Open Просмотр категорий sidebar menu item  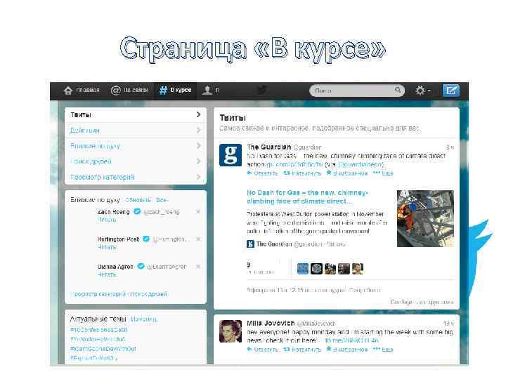coord(136,177)
